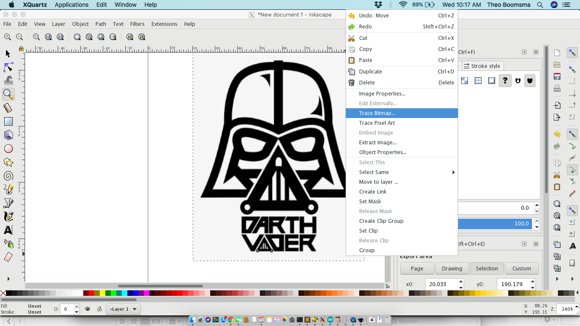580x326 pixels.
Task: Collapse the Fill and Stroke dialog
Action: [x=524, y=52]
